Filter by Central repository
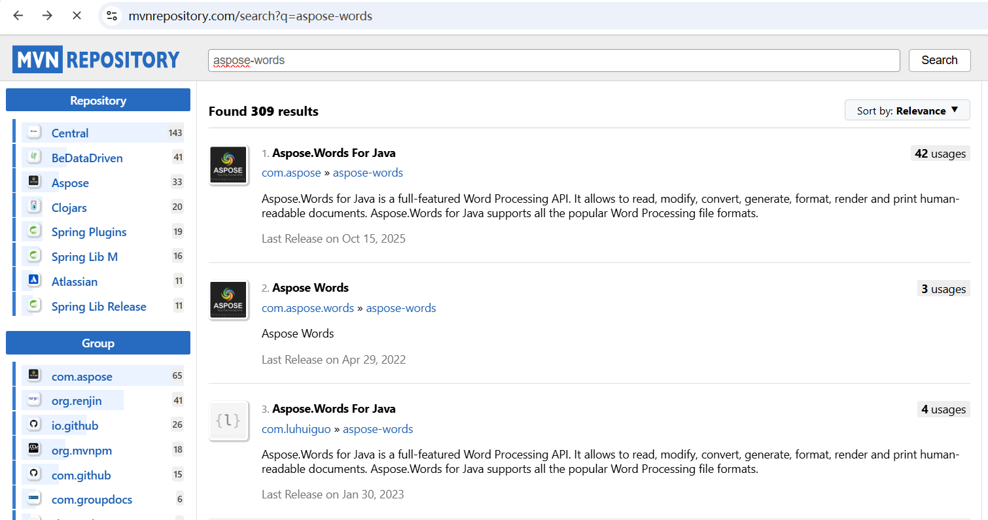The height and width of the screenshot is (520, 988). (70, 133)
